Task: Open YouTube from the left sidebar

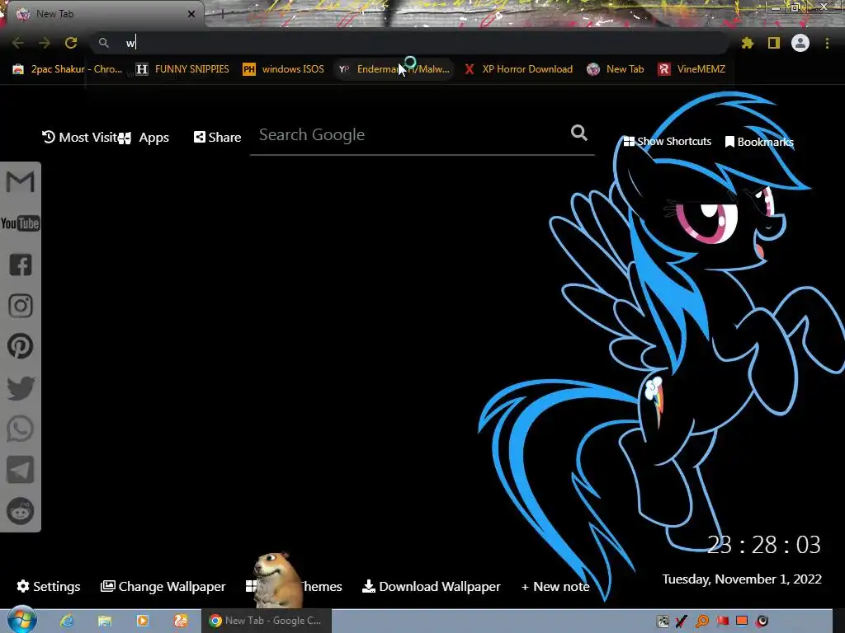Action: [21, 223]
